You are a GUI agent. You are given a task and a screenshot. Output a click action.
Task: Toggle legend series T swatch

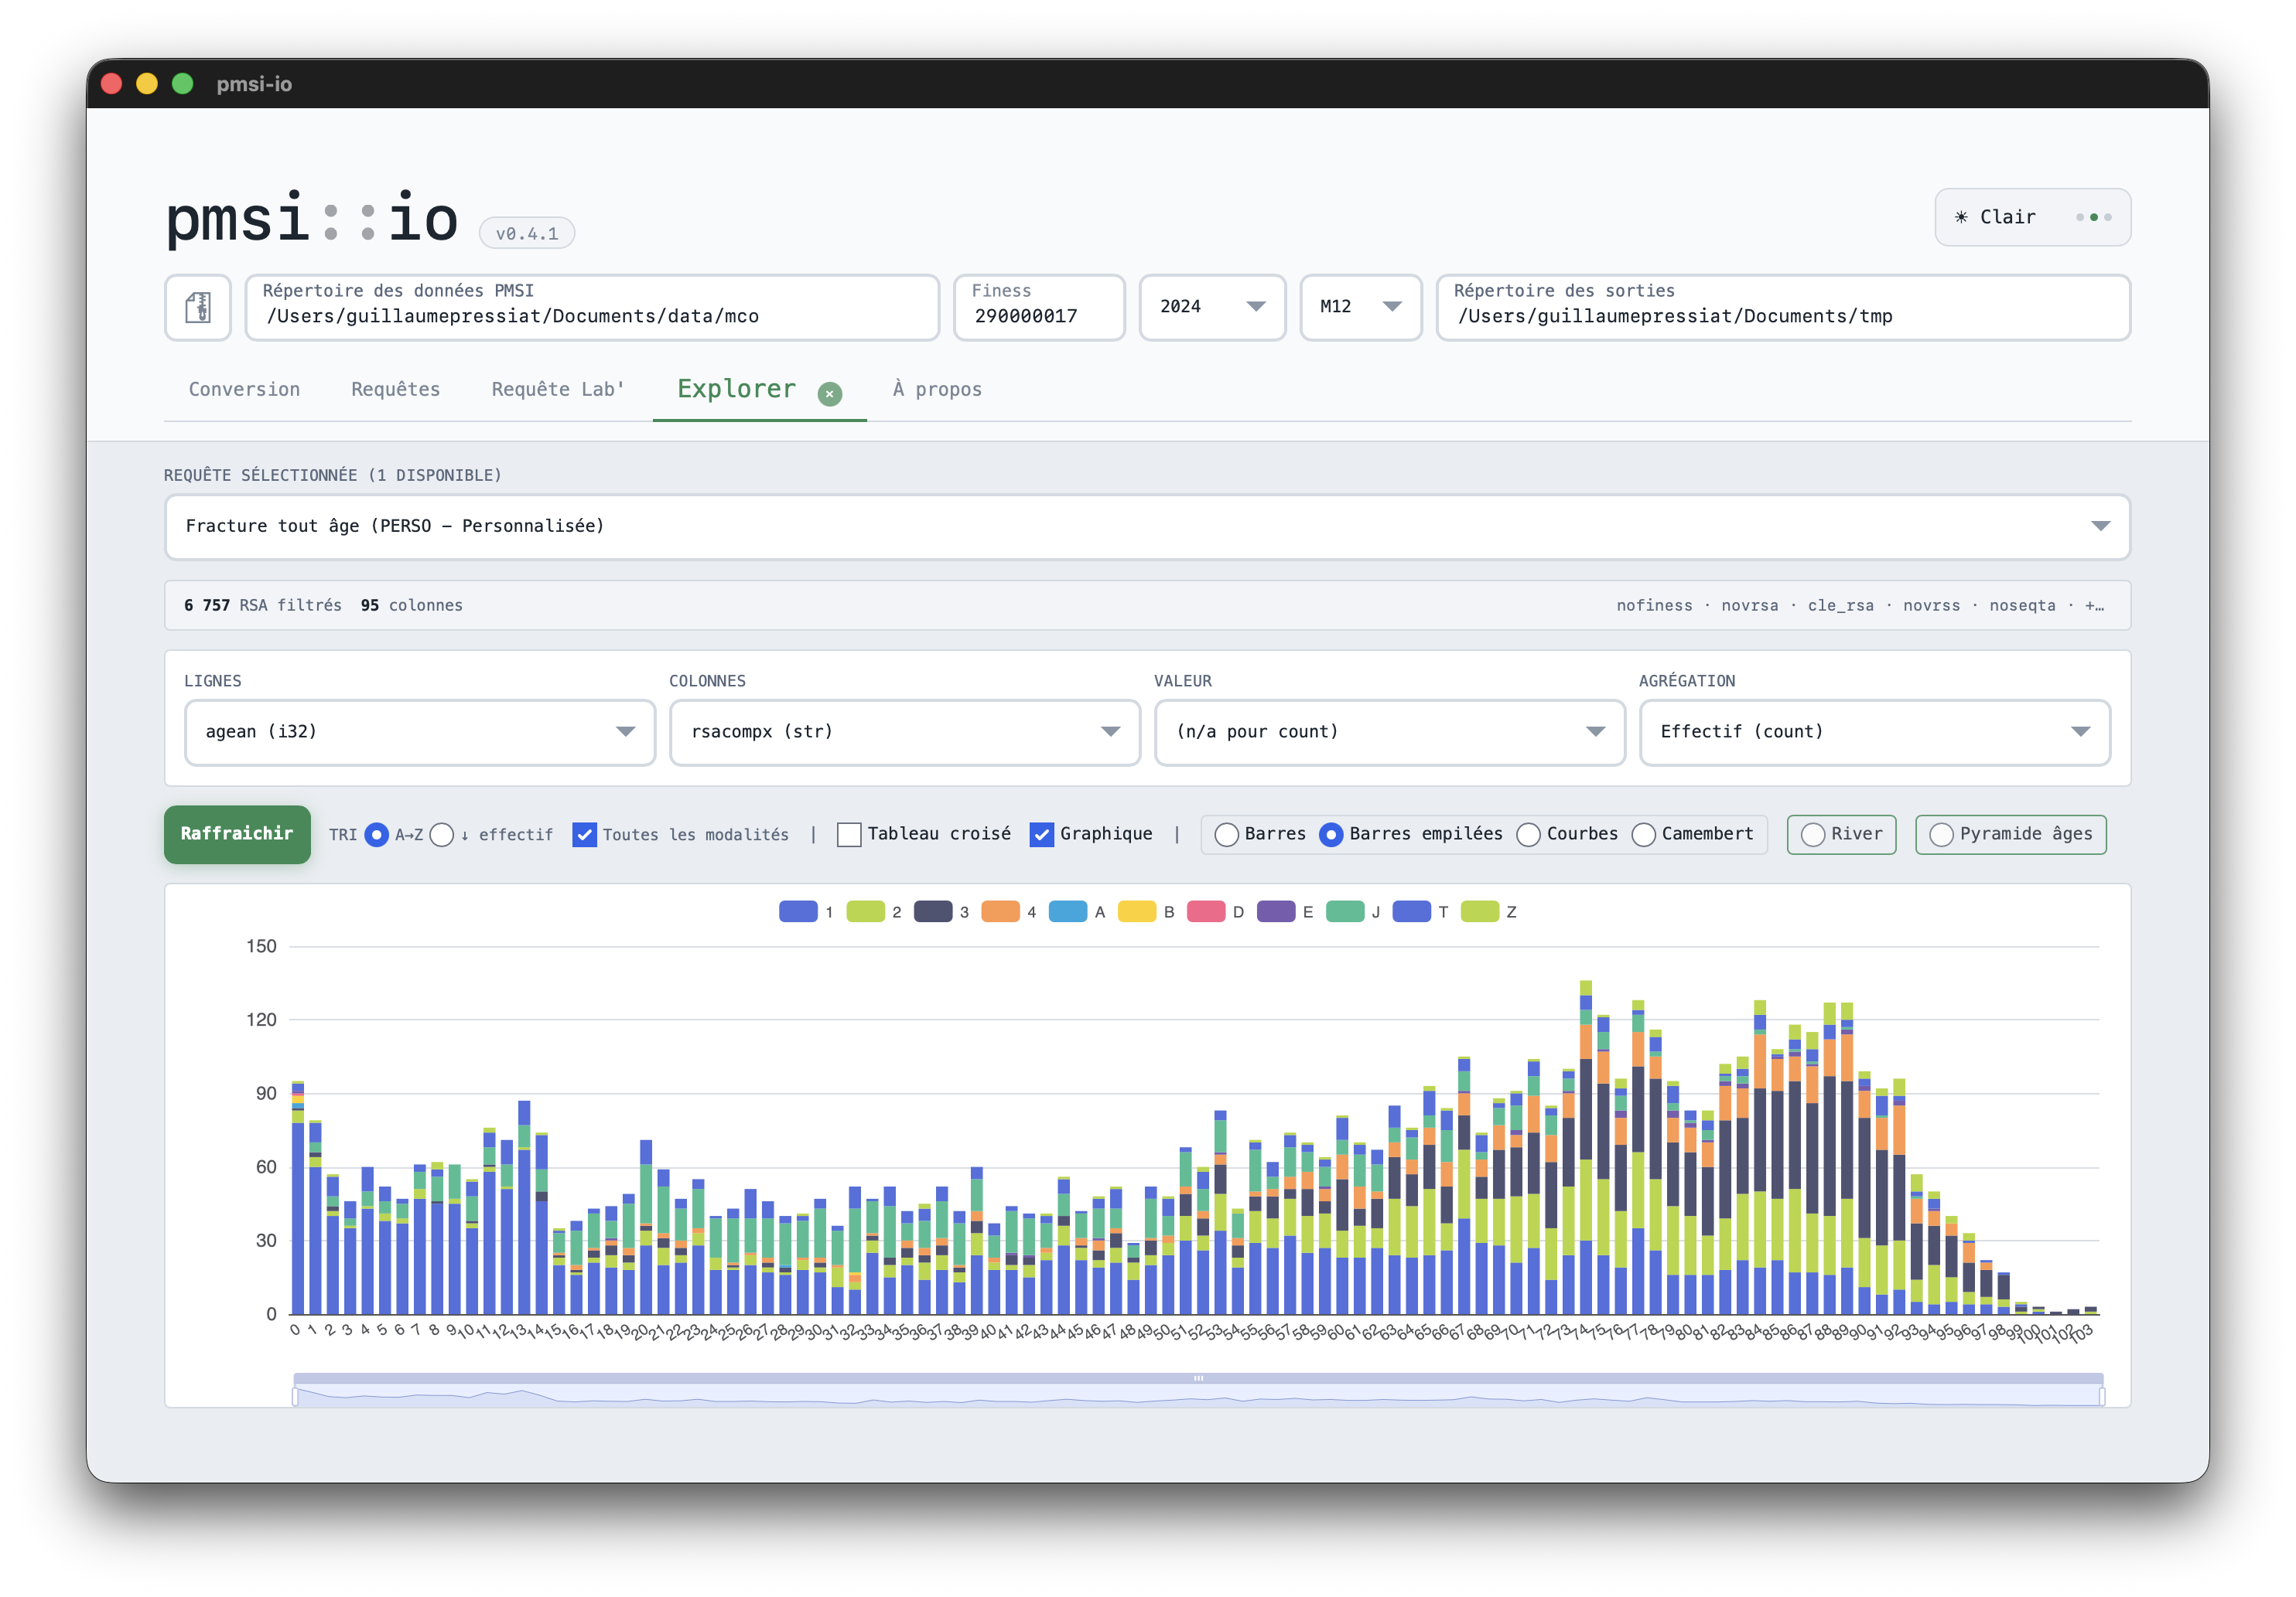(1412, 911)
